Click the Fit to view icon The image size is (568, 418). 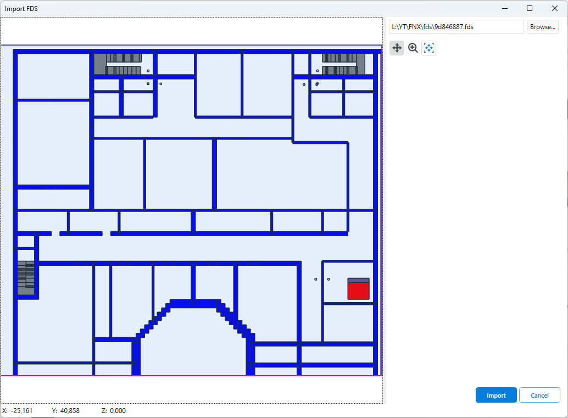coord(428,48)
